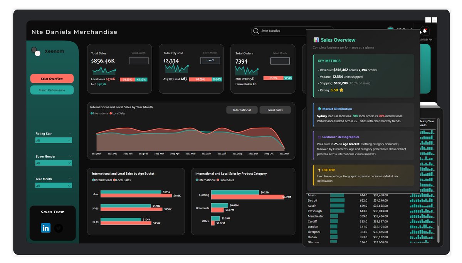Expand chevron beside Year Month label
Image resolution: width=462 pixels, height=263 pixels.
[x=70, y=179]
